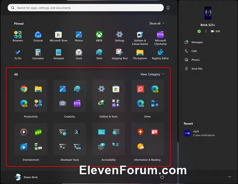Open Solitaire & Casual Games
The height and width of the screenshot is (184, 238).
click(140, 38)
